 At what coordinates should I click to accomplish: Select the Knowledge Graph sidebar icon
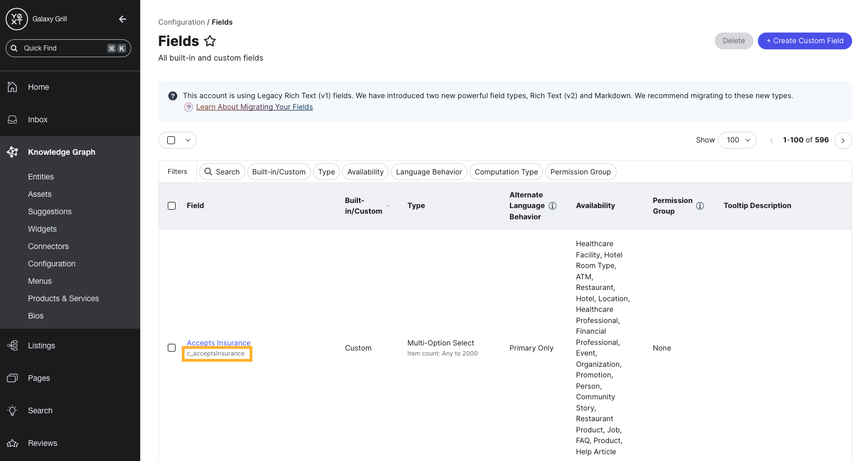[12, 151]
